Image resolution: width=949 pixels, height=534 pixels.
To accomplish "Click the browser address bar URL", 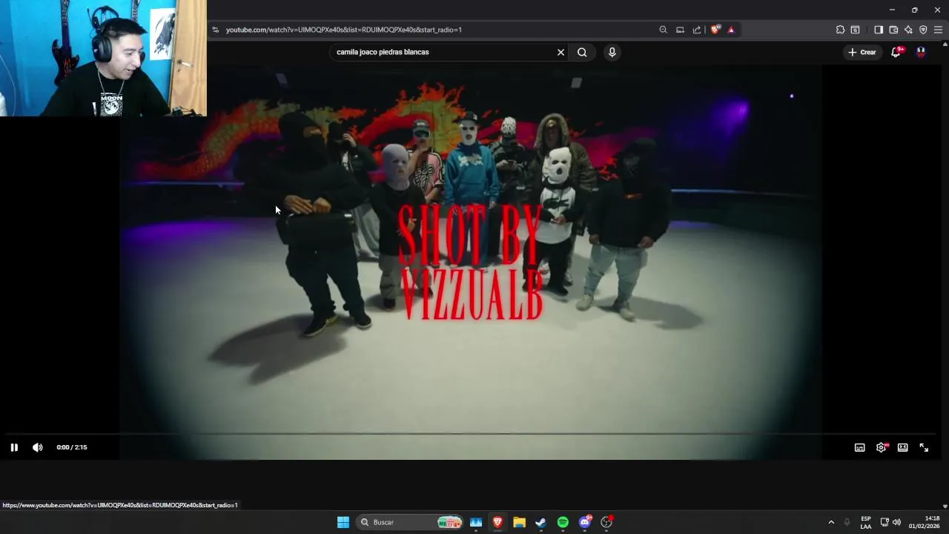I will point(343,30).
